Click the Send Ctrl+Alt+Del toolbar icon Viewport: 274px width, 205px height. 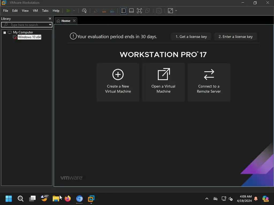[x=84, y=11]
